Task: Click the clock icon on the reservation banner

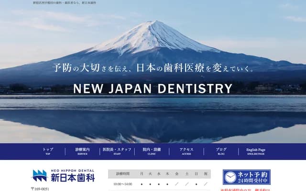Action: (230, 177)
